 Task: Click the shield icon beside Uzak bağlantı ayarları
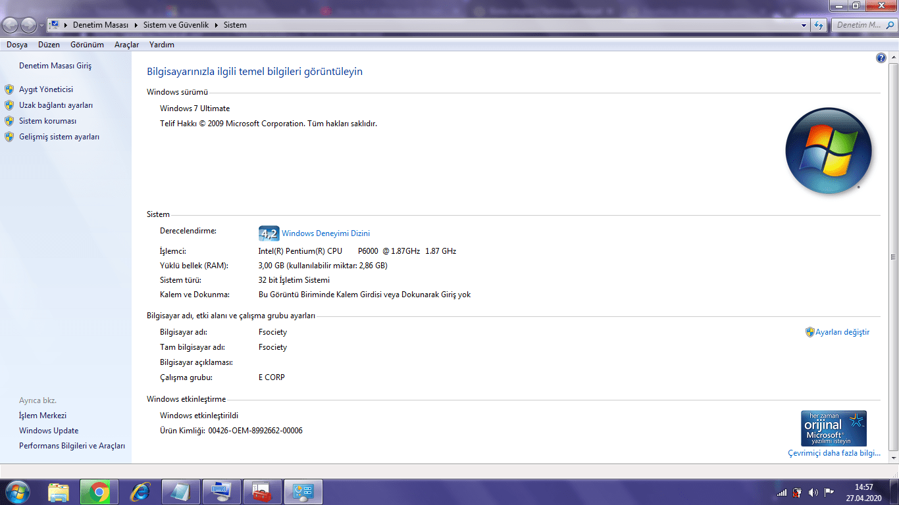coord(9,105)
